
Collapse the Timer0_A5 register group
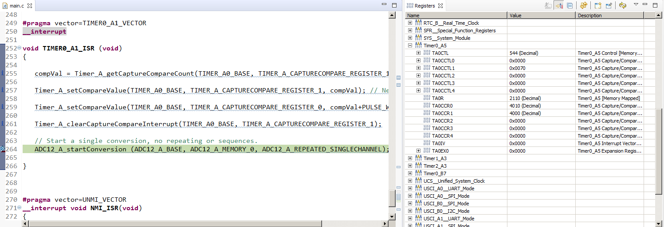point(410,46)
